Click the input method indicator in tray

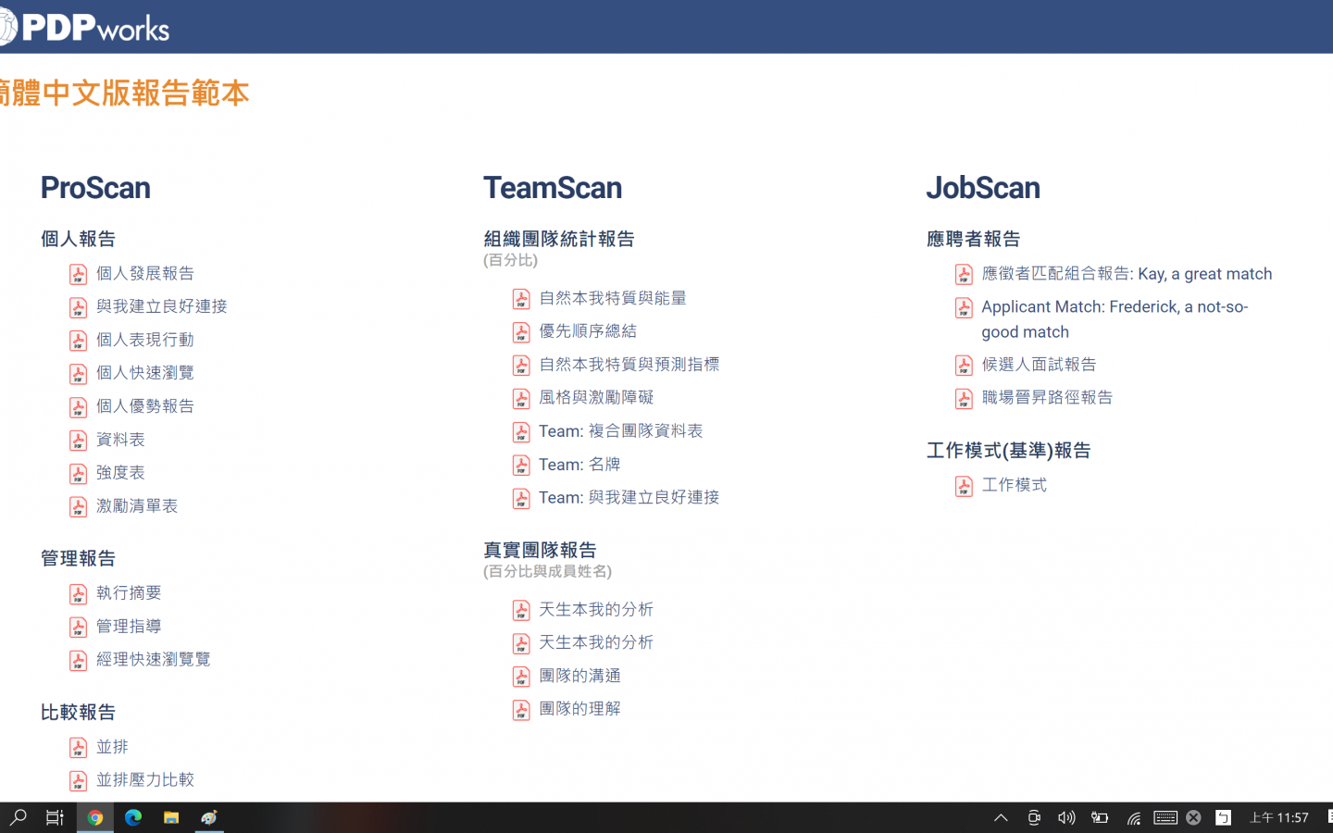[x=1224, y=817]
